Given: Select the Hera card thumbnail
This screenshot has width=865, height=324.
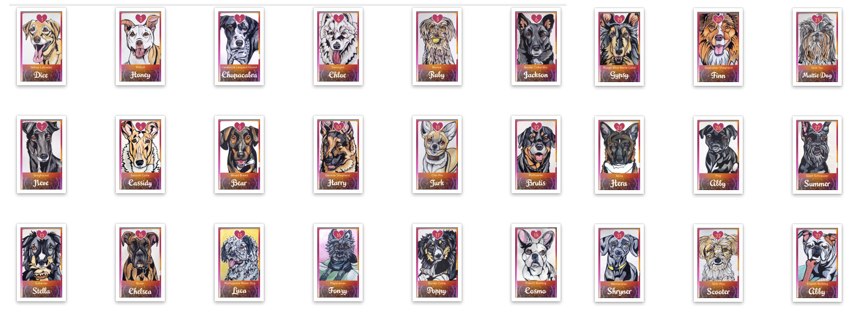Looking at the screenshot, I should (x=619, y=155).
